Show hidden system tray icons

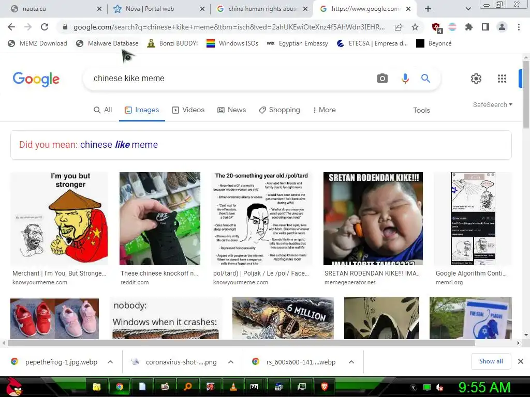click(x=414, y=387)
